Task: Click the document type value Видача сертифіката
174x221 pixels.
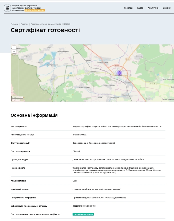Action: pos(117,127)
